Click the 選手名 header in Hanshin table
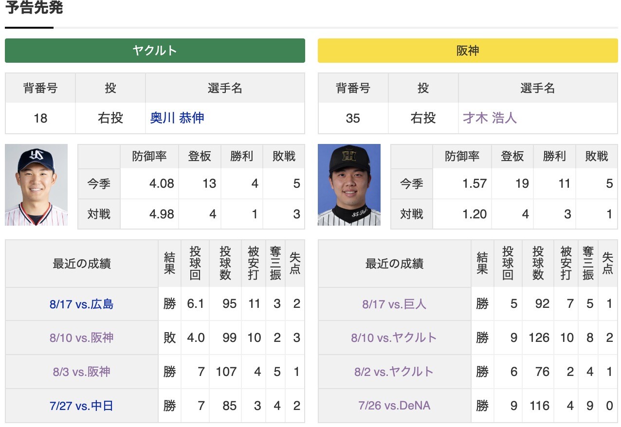621x427 pixels. pyautogui.click(x=538, y=89)
